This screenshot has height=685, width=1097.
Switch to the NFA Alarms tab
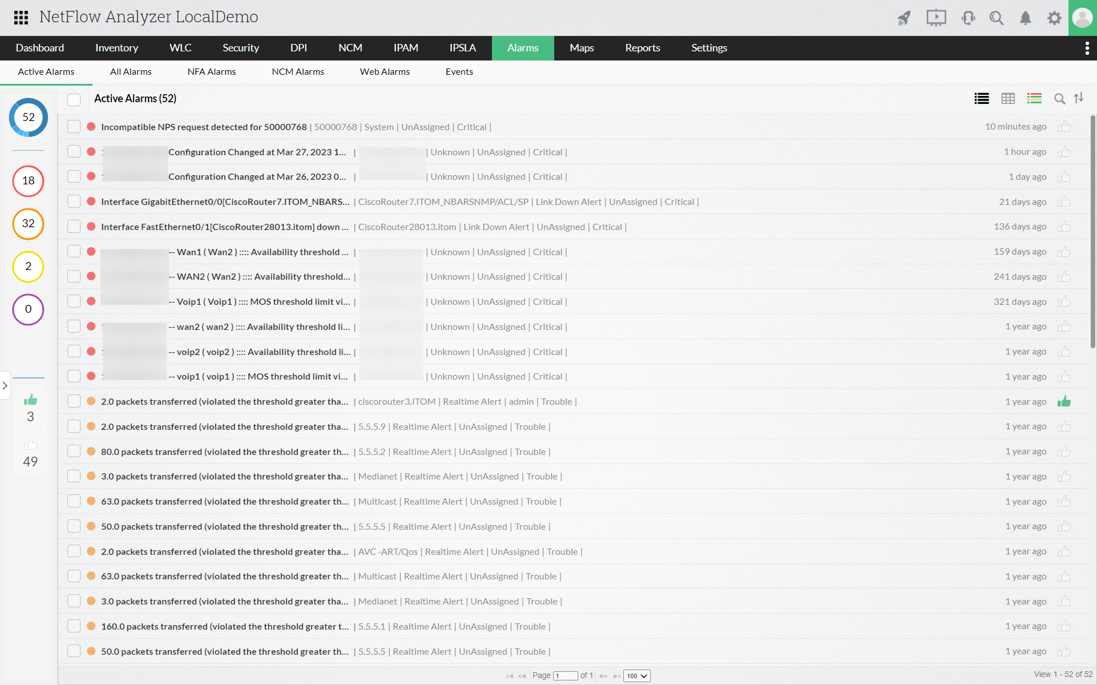(x=211, y=71)
